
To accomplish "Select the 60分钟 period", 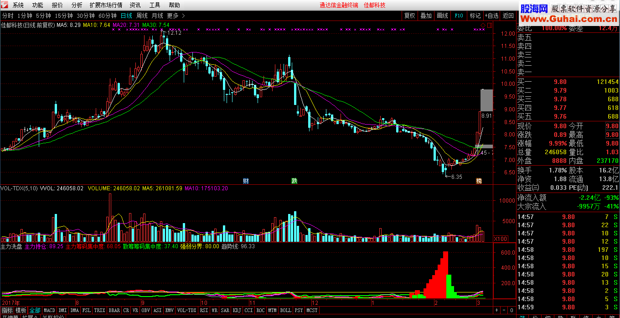I will click(x=108, y=16).
